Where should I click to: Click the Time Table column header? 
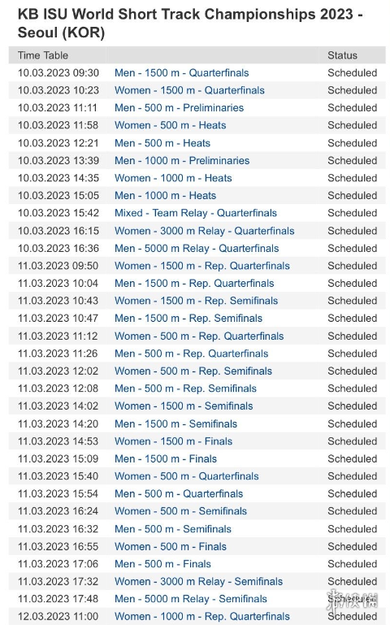[x=43, y=55]
